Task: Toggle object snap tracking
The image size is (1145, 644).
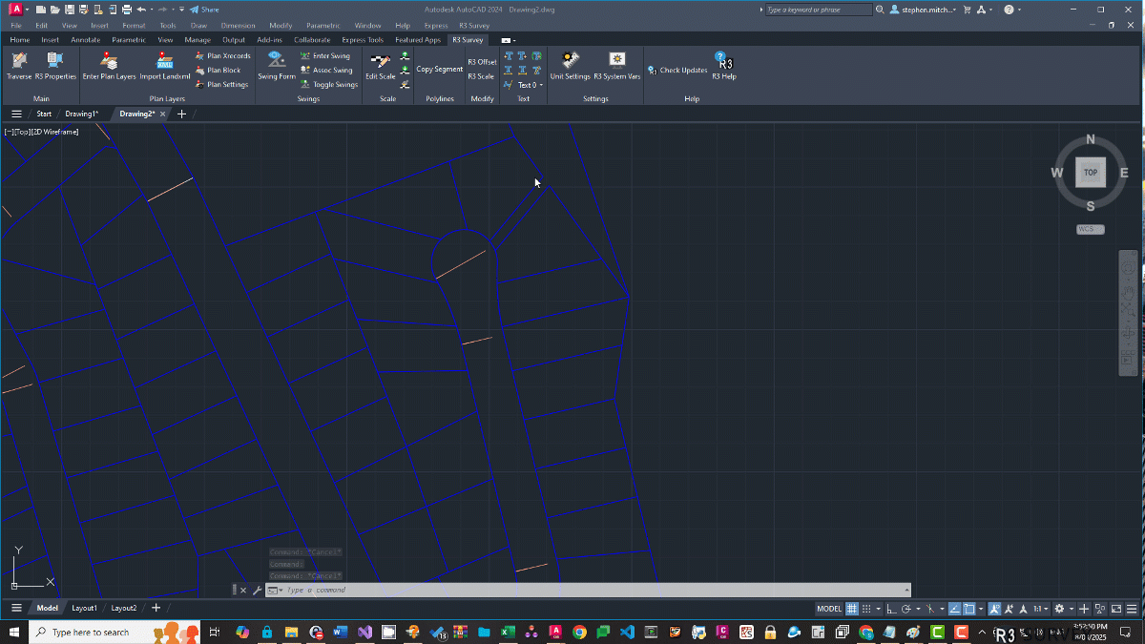Action: pos(955,609)
